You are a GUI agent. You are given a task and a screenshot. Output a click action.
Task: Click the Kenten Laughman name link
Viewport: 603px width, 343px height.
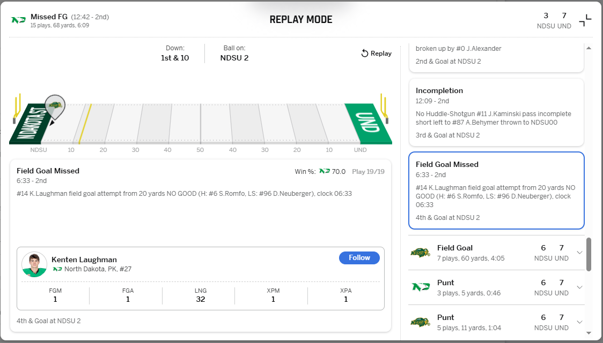pos(84,260)
